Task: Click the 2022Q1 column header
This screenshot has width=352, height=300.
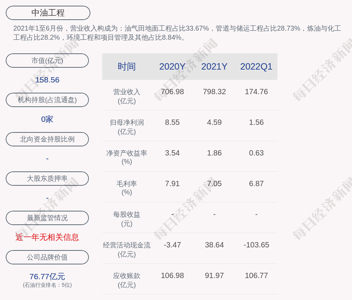Action: pos(256,67)
